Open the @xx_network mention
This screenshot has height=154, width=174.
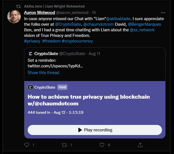pos(142,30)
